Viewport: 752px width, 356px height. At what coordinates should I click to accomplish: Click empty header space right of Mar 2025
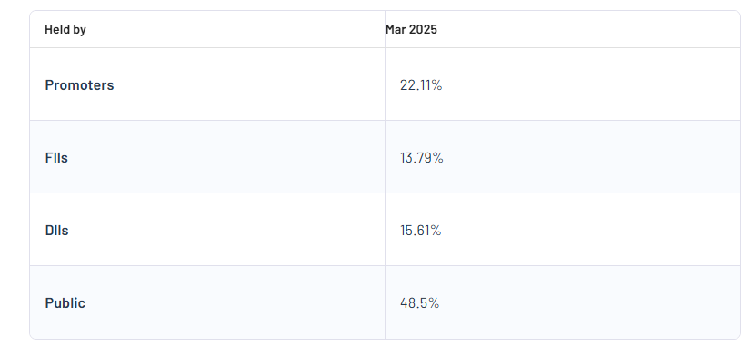(589, 30)
